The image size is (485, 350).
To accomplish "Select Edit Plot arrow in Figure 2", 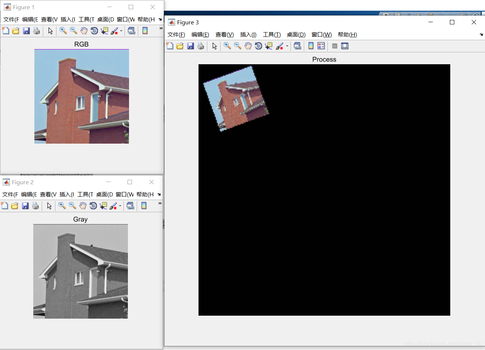I will [x=49, y=206].
